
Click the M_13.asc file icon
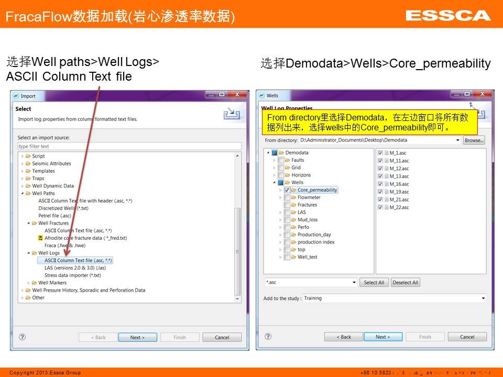point(386,176)
